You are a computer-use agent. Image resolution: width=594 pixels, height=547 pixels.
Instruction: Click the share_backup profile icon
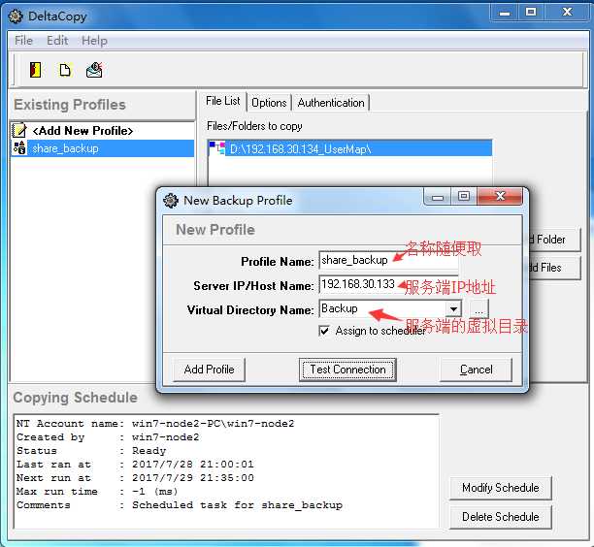click(19, 148)
